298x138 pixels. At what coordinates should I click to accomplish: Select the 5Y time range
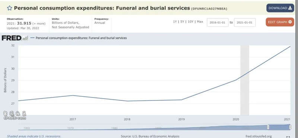coord(182,22)
